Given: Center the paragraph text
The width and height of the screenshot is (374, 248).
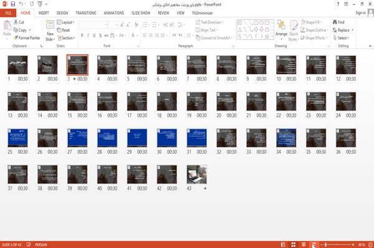Looking at the screenshot, I should click(151, 35).
